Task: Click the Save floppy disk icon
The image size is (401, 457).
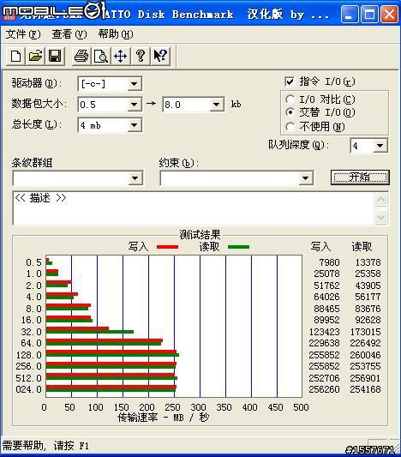Action: pos(55,56)
